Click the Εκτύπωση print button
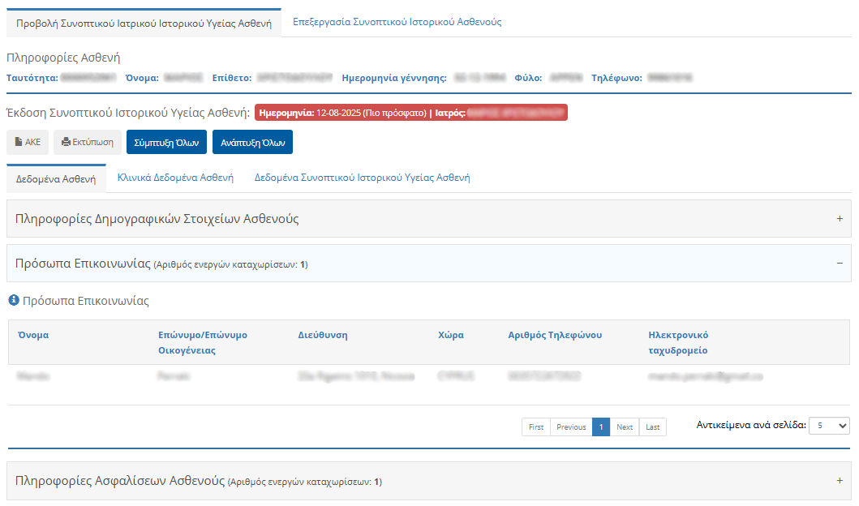The width and height of the screenshot is (859, 506). [88, 142]
